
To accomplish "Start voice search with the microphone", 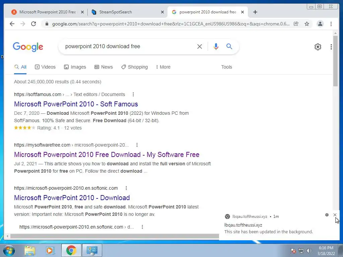I will (216, 46).
